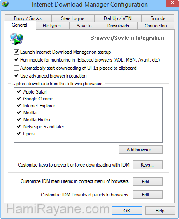Select the Apple Safari list entry text
The height and width of the screenshot is (219, 179).
(35, 92)
